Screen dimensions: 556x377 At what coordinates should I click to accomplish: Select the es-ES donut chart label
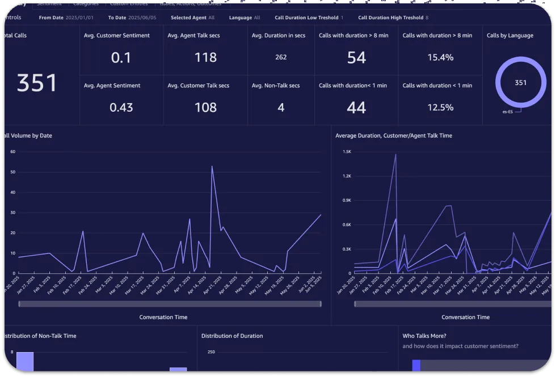[x=508, y=112]
